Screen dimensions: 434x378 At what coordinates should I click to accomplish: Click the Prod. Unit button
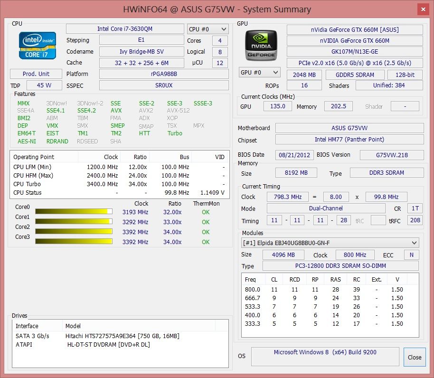pos(36,74)
